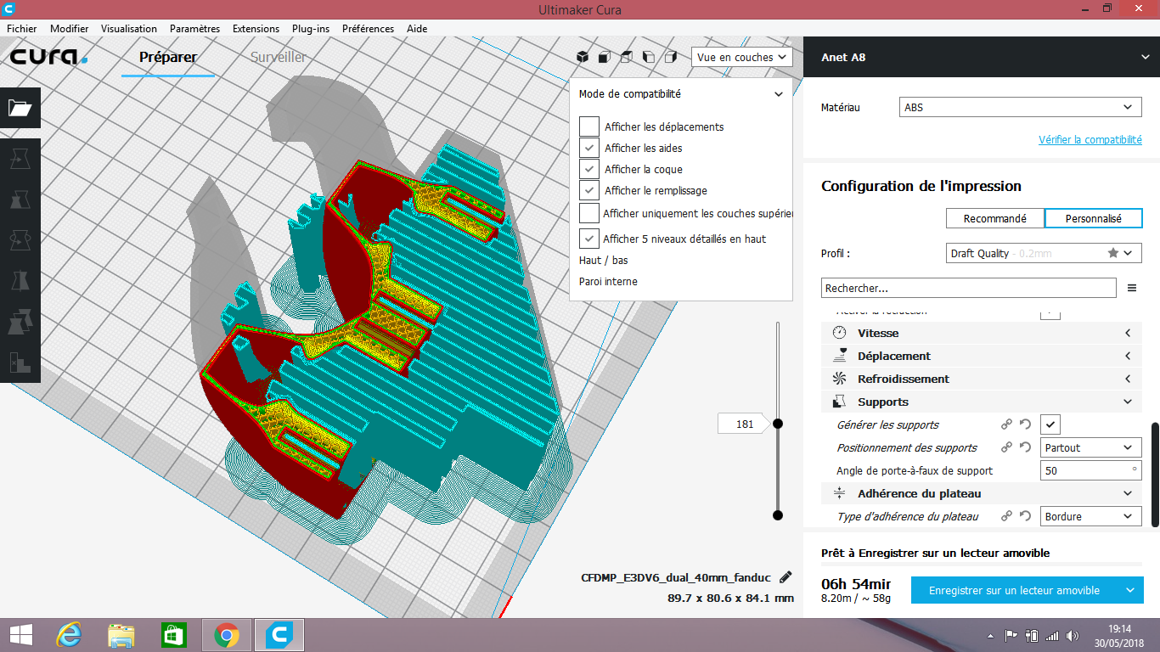Uncheck the Générer les supports checkbox
The height and width of the screenshot is (652, 1160).
pos(1050,424)
